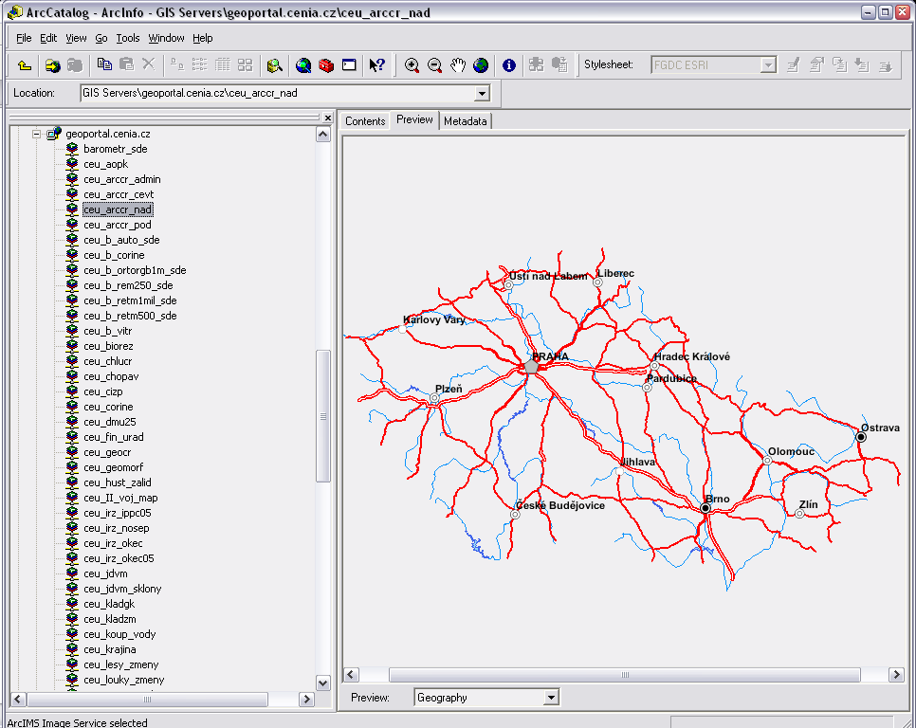Select the barometr_sde service
Screen dimensions: 916x728
(x=115, y=149)
